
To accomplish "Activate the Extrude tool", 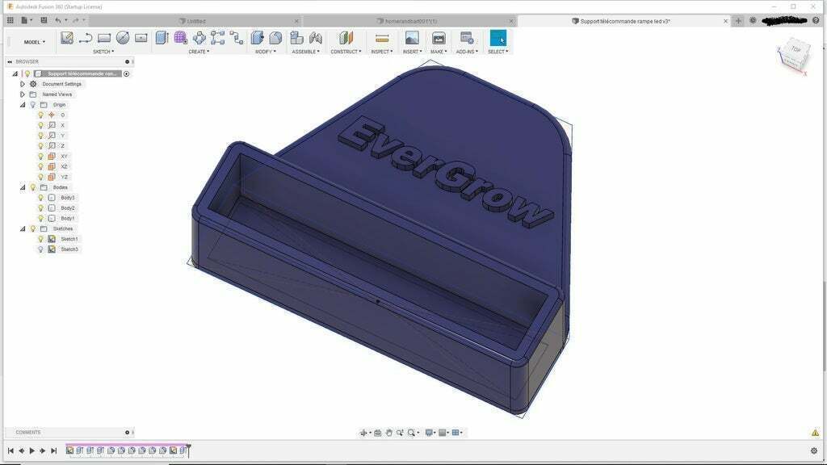I will 162,38.
